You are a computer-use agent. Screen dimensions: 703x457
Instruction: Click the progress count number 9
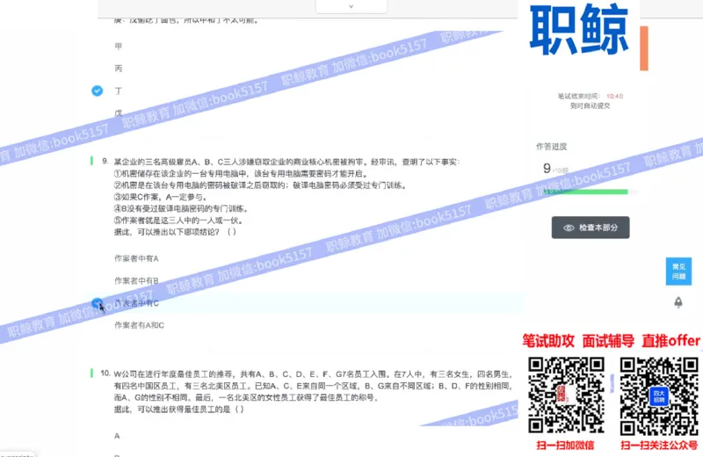(x=547, y=168)
